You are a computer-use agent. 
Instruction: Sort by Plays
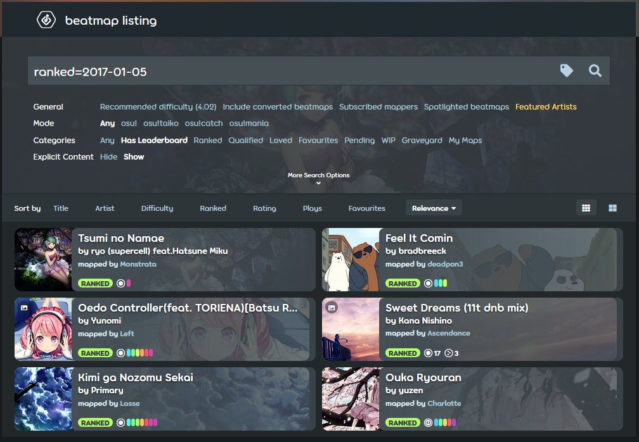(x=312, y=208)
